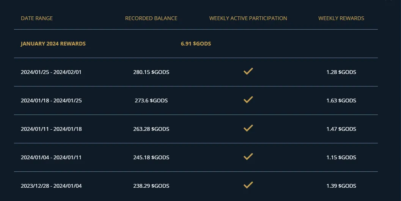Click the 1.28 $GODS weekly reward
401x201 pixels.
click(341, 72)
